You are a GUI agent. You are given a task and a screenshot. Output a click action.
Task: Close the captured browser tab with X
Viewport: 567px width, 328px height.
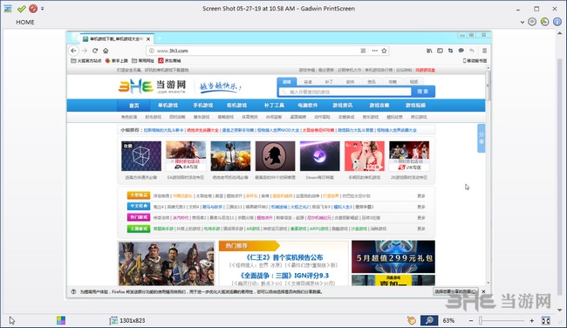click(x=148, y=38)
